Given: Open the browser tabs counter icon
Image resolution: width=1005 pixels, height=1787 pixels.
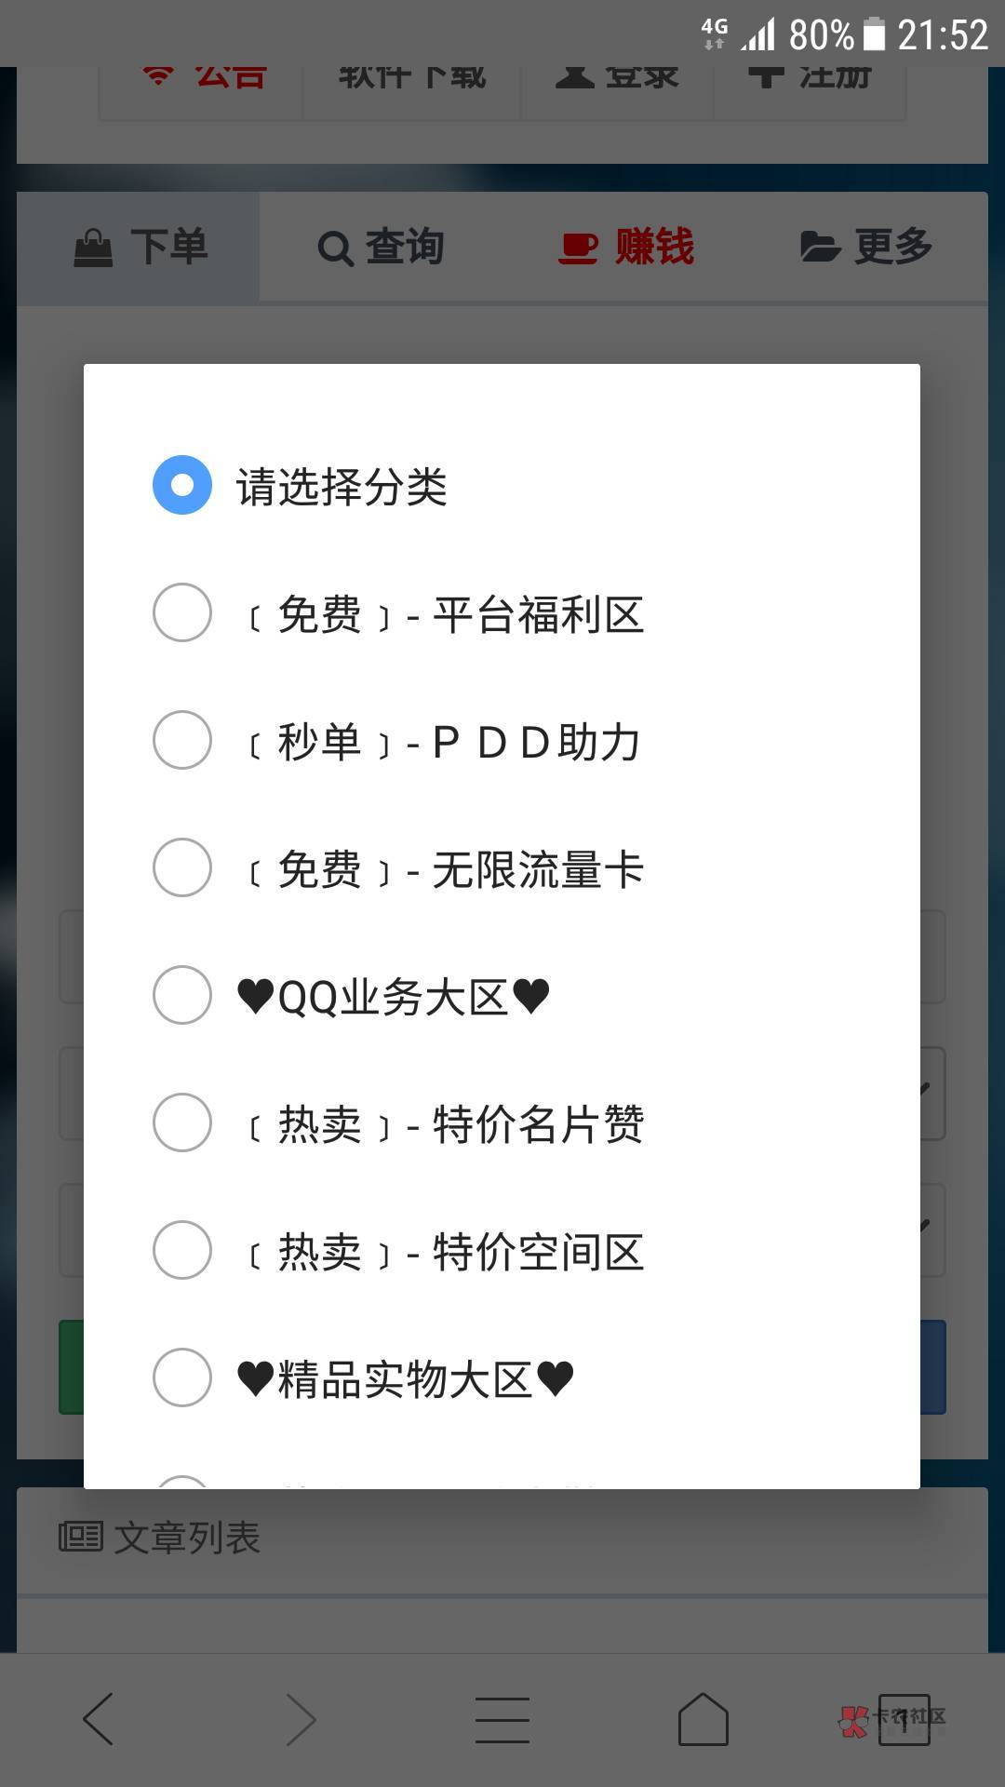Looking at the screenshot, I should tap(903, 1720).
